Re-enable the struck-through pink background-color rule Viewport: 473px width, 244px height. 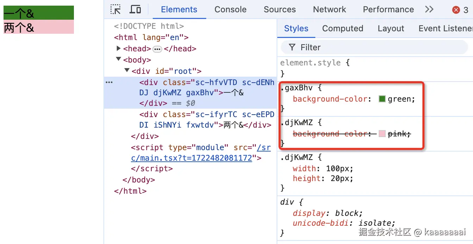[286, 134]
